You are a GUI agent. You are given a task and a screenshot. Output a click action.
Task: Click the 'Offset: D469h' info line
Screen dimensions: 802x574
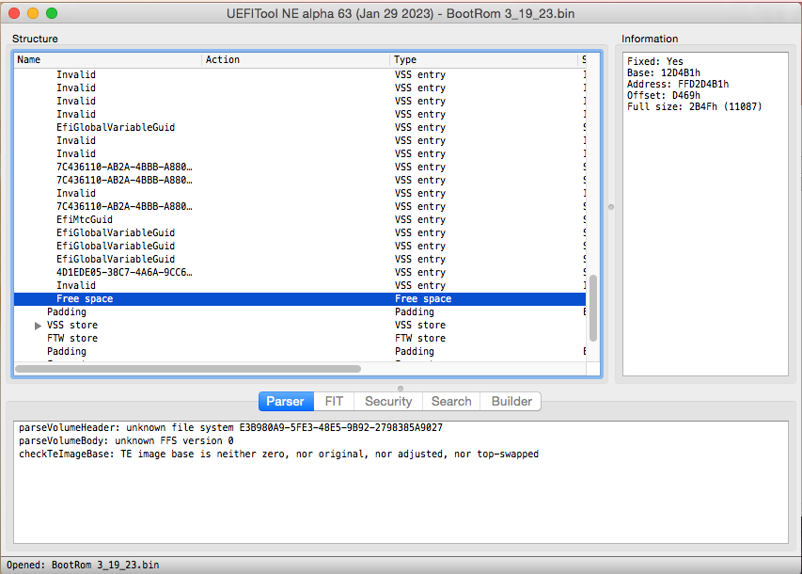(x=664, y=95)
